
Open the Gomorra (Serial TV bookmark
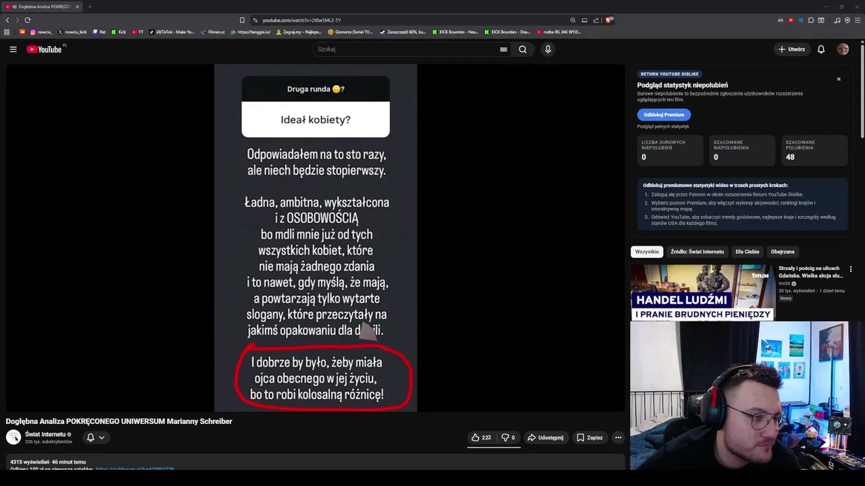pyautogui.click(x=350, y=32)
